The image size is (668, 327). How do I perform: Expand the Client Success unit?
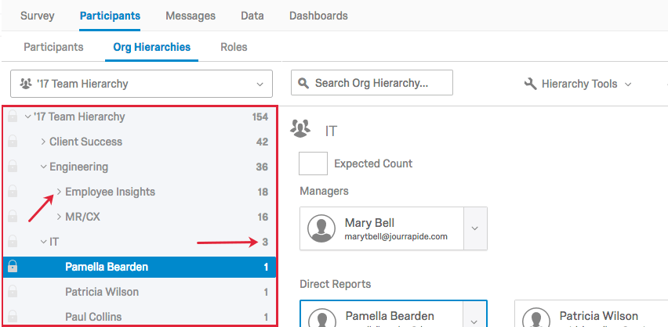[x=43, y=142]
